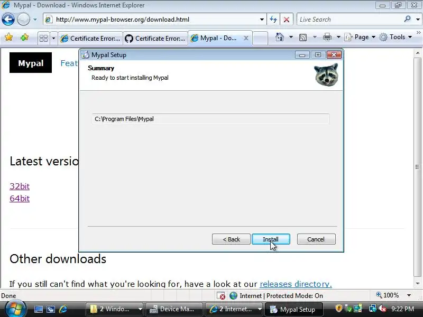Open the releases directory link

(296, 284)
